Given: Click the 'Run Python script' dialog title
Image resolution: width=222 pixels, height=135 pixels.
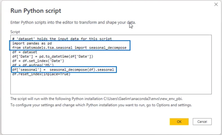Looking at the screenshot, I should pyautogui.click(x=36, y=11).
